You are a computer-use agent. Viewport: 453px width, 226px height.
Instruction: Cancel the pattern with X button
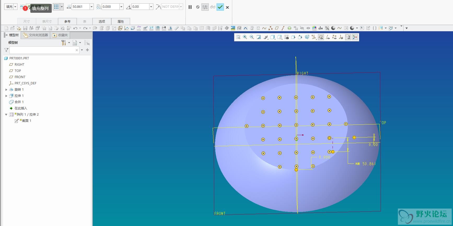click(x=227, y=7)
